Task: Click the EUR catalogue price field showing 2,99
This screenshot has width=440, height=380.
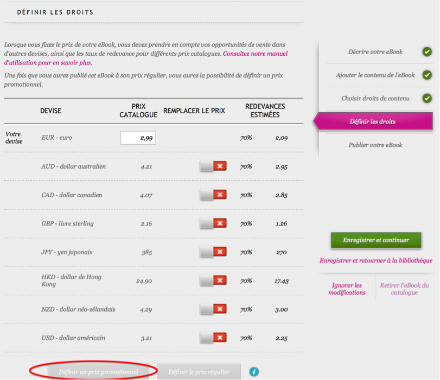Action: pyautogui.click(x=138, y=138)
